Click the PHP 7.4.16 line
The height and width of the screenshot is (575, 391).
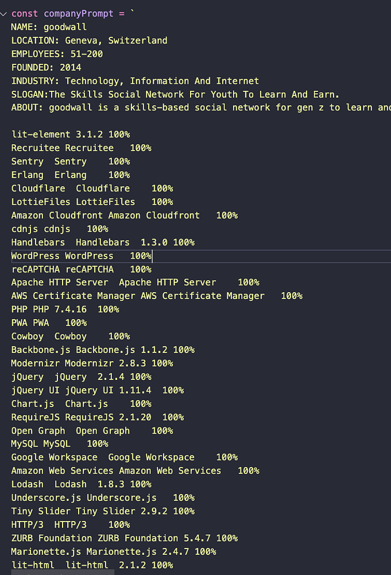pyautogui.click(x=65, y=309)
